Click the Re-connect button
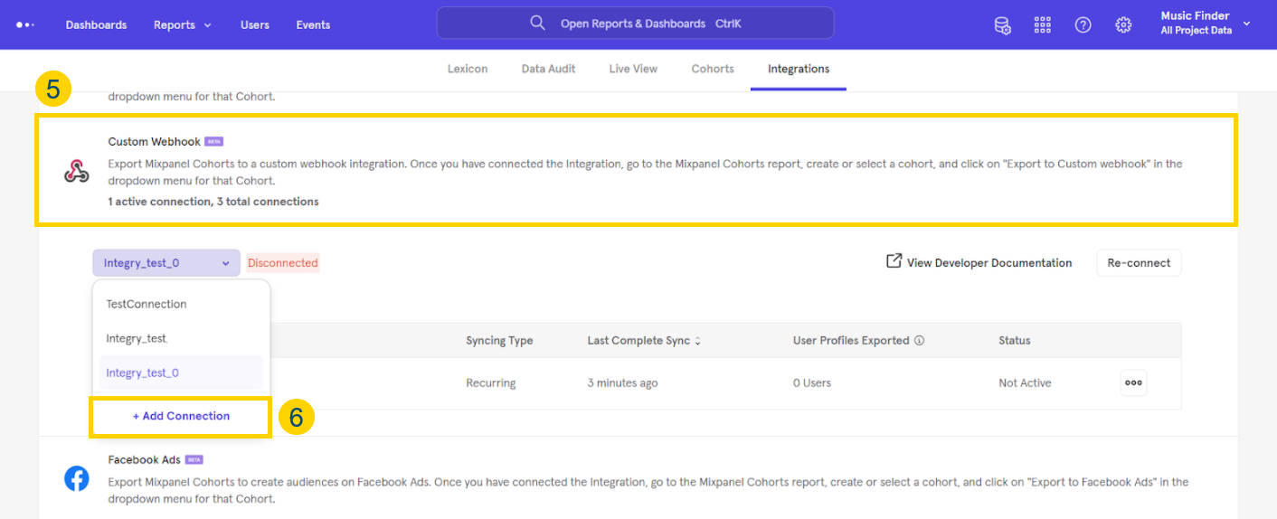The height and width of the screenshot is (519, 1277). pyautogui.click(x=1139, y=263)
